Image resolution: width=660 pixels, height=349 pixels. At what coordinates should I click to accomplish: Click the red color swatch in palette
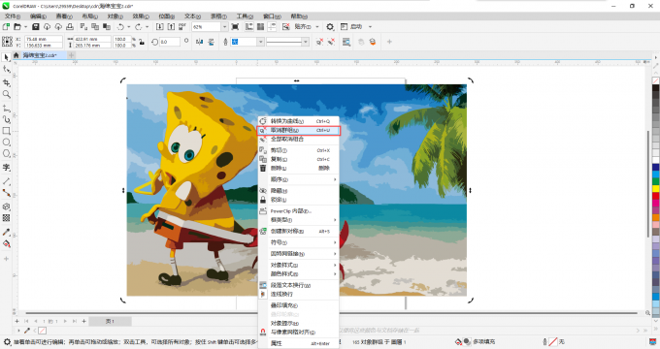[x=656, y=196]
